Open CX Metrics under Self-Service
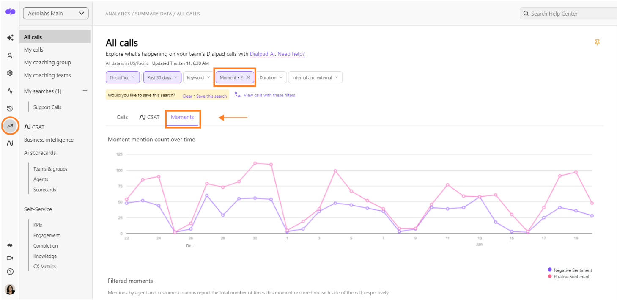The image size is (617, 300). 44,267
